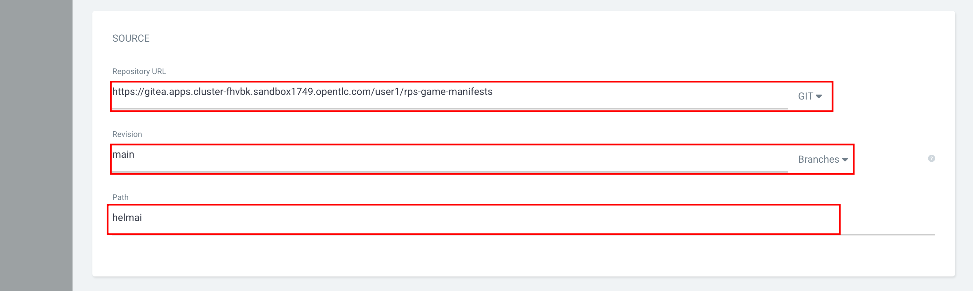This screenshot has width=973, height=291.
Task: Open the Branches revision type dropdown
Action: pyautogui.click(x=823, y=159)
